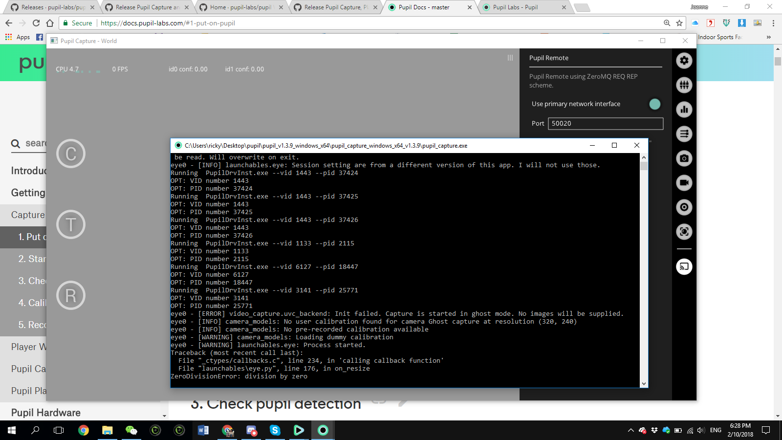The image size is (782, 440).
Task: Click zoom magnifier icon in address bar
Action: 667,23
